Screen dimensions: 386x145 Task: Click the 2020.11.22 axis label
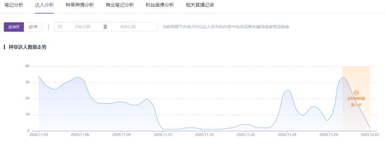(x=245, y=134)
